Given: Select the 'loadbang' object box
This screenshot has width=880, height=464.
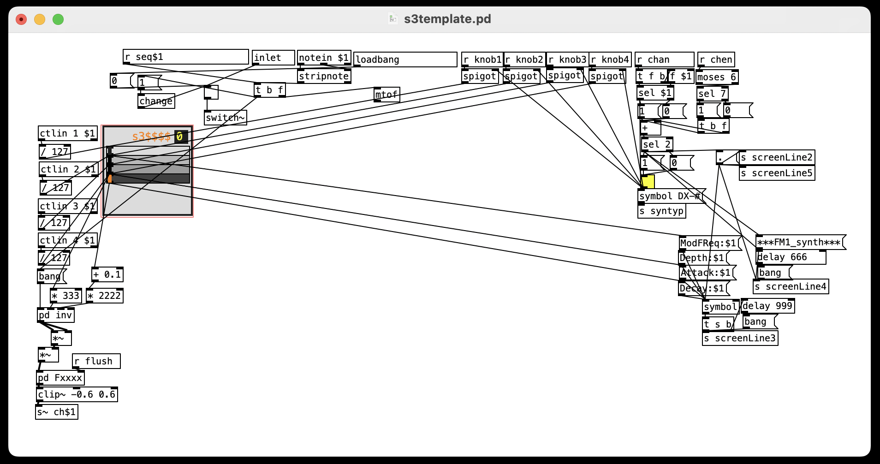Looking at the screenshot, I should coord(404,60).
